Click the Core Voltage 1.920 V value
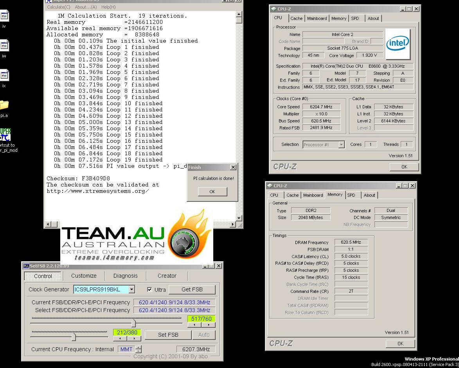 point(369,55)
